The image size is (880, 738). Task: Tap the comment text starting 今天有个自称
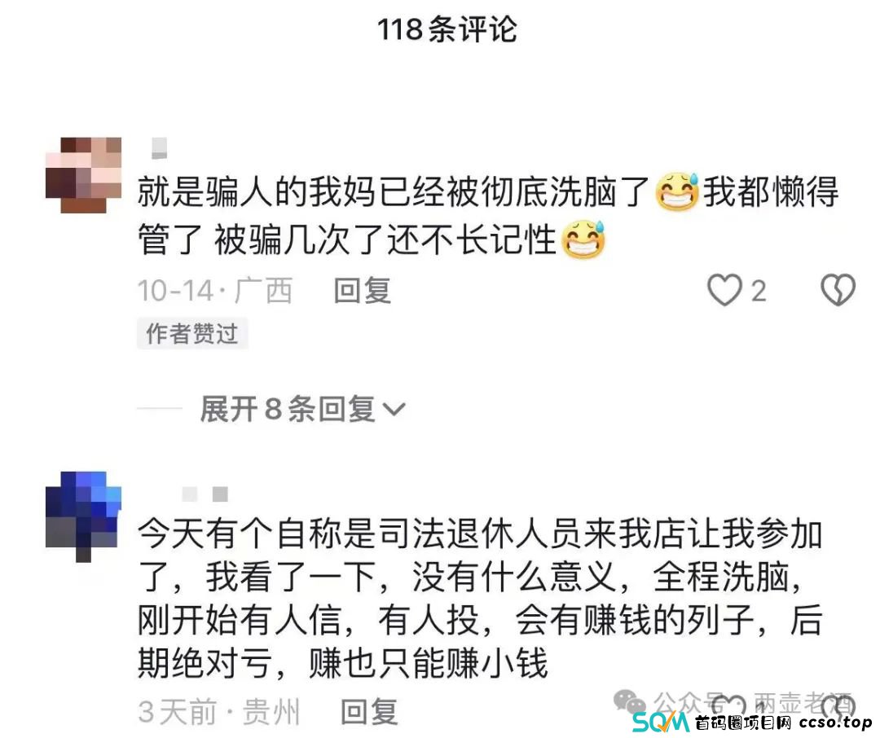pyautogui.click(x=481, y=598)
